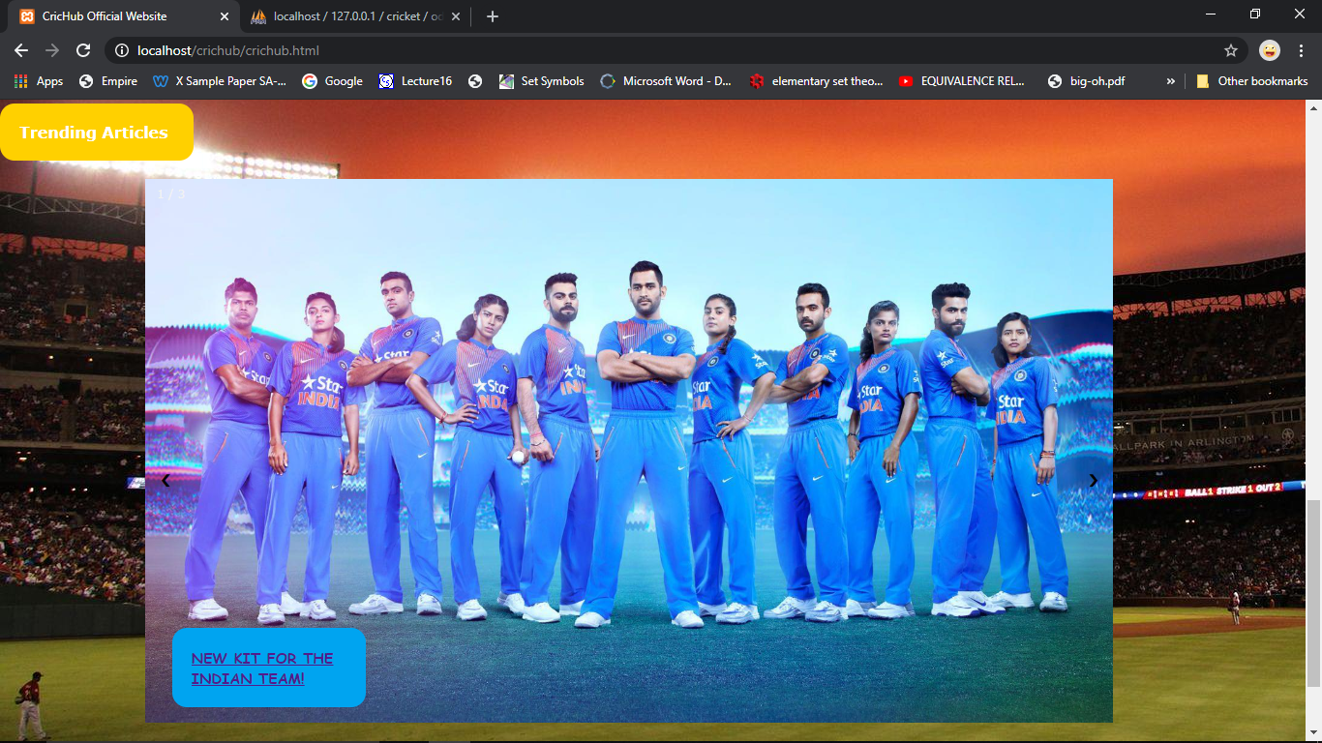
Task: Close the localhost phpMyAdmin tab
Action: 456,16
